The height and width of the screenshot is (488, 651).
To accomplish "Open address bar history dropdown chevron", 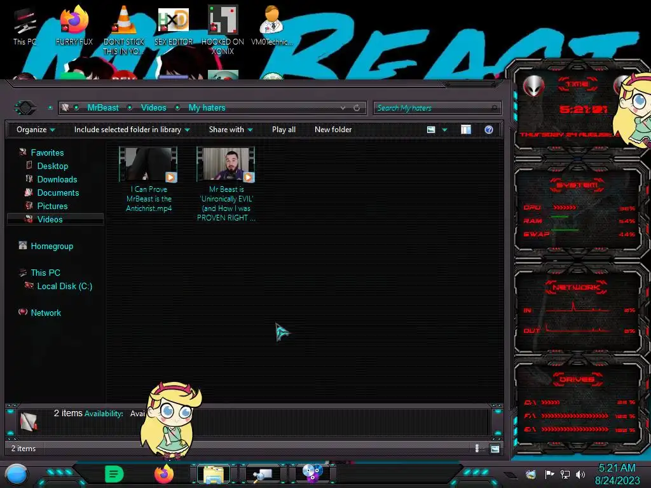I will (x=343, y=108).
